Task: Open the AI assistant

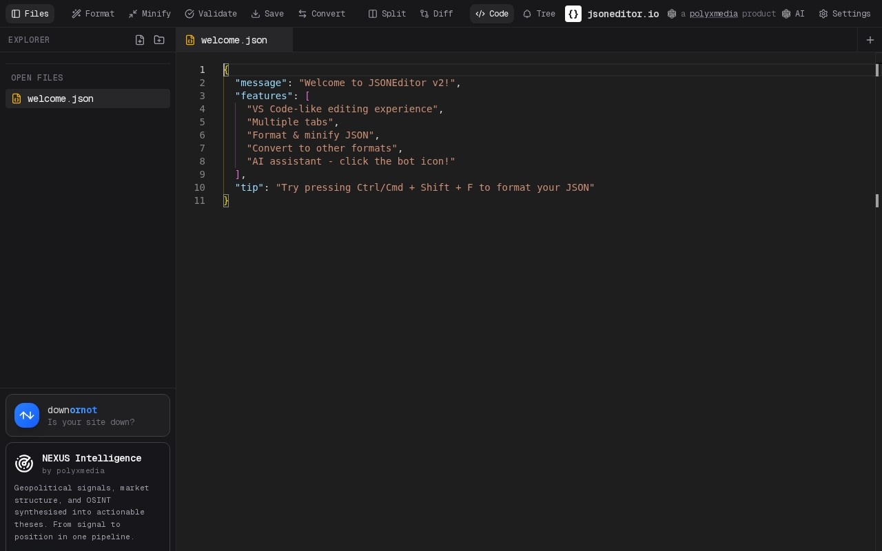Action: click(x=793, y=14)
